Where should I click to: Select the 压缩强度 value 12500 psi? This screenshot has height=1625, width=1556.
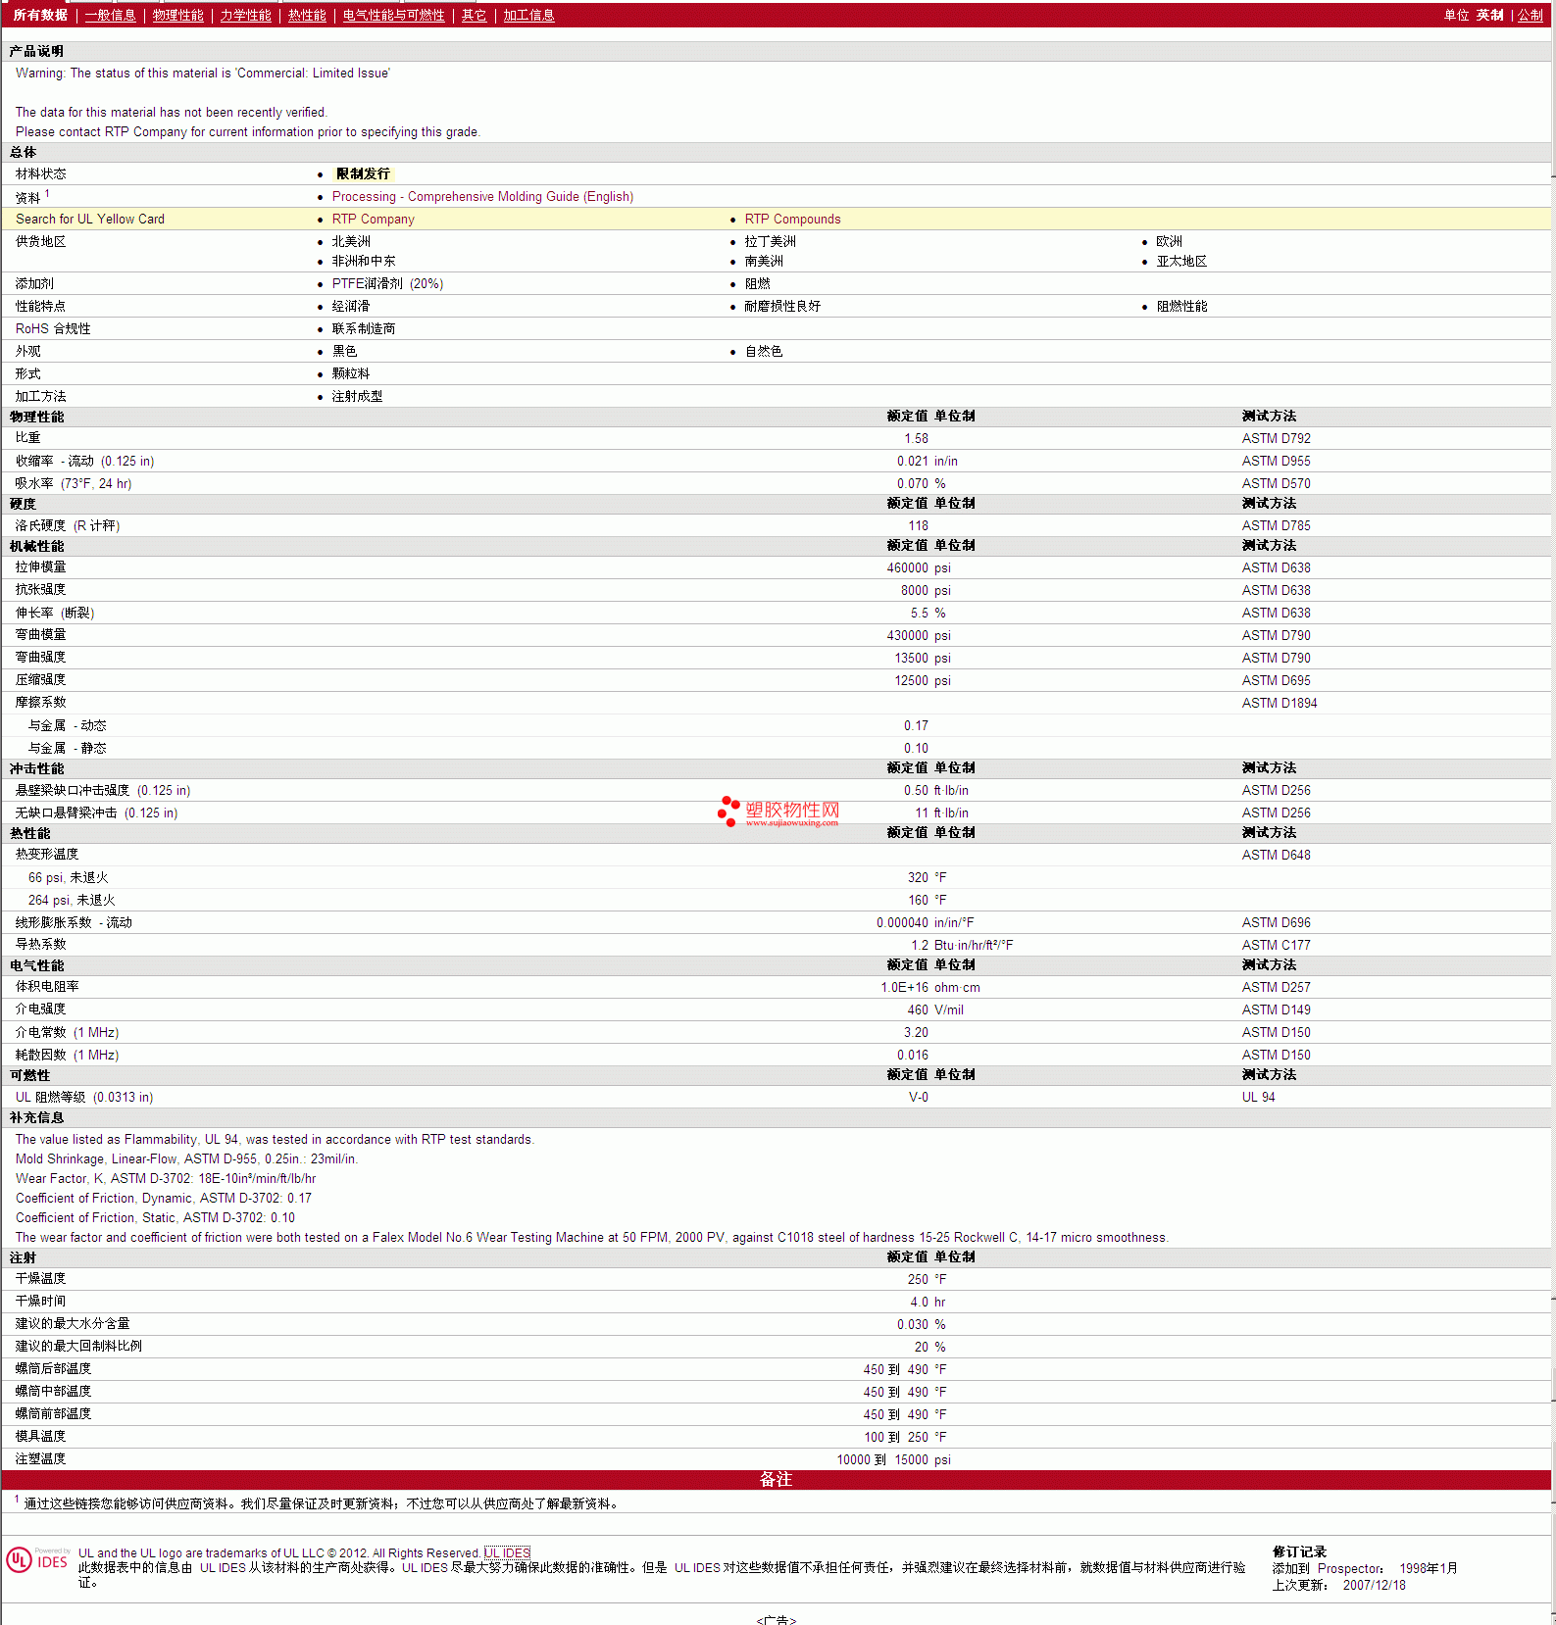[x=923, y=680]
